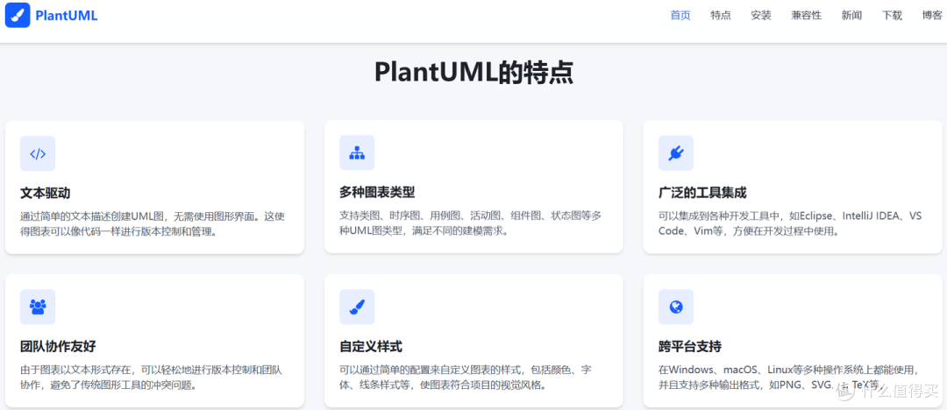This screenshot has width=947, height=410.
Task: Click the globe icon above 跨平台支持
Action: tap(676, 307)
